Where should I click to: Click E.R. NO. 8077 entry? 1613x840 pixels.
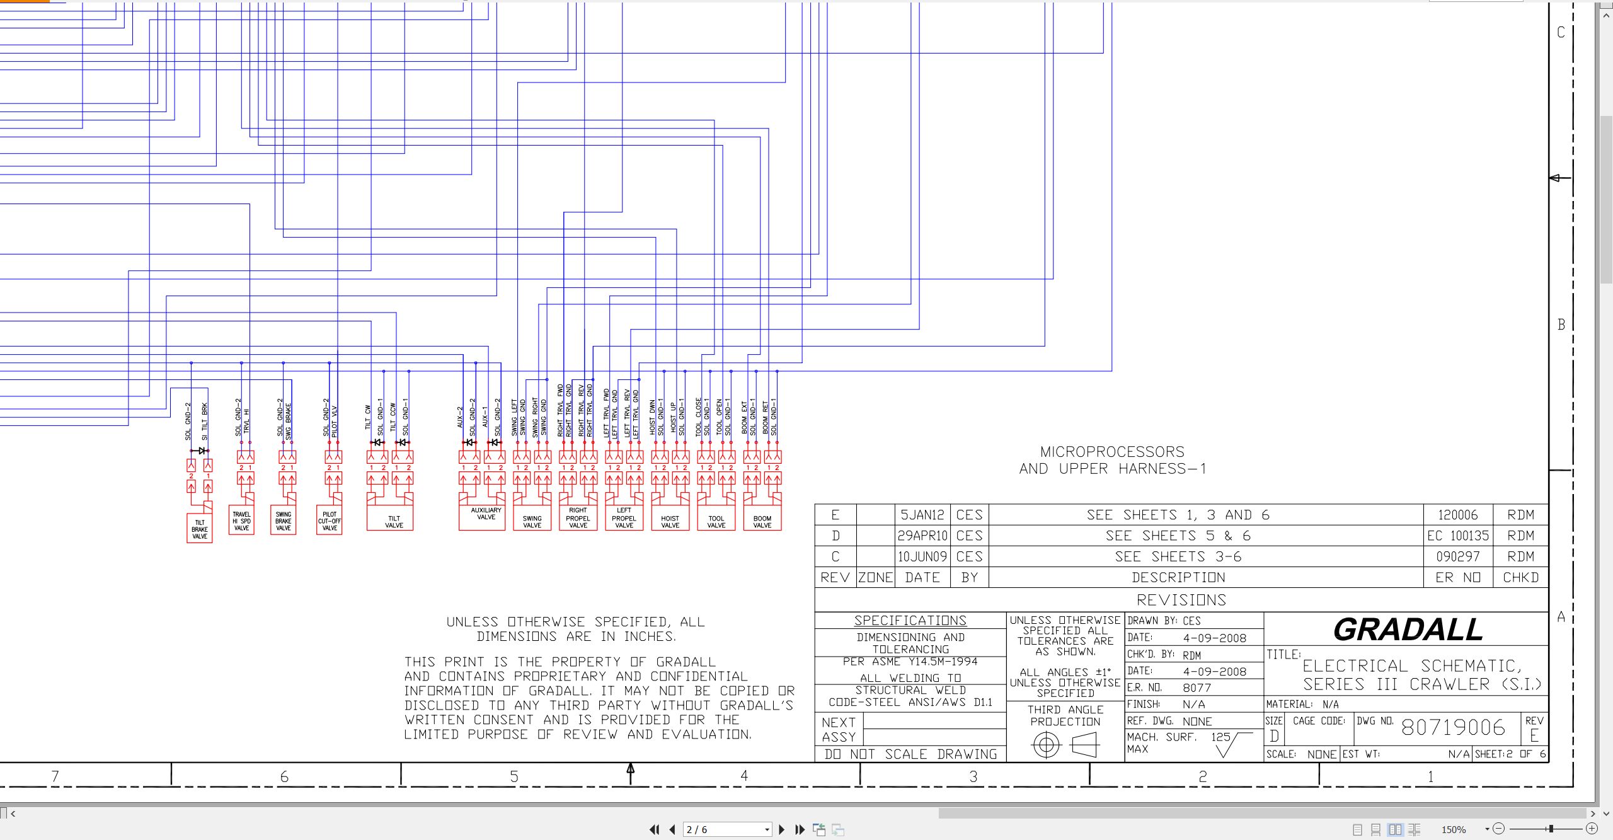[1169, 688]
